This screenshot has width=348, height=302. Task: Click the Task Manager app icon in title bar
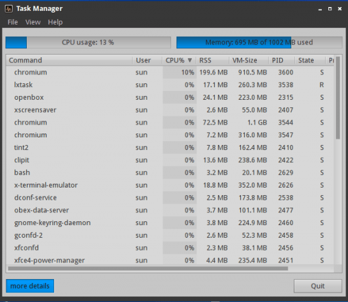pos(9,9)
